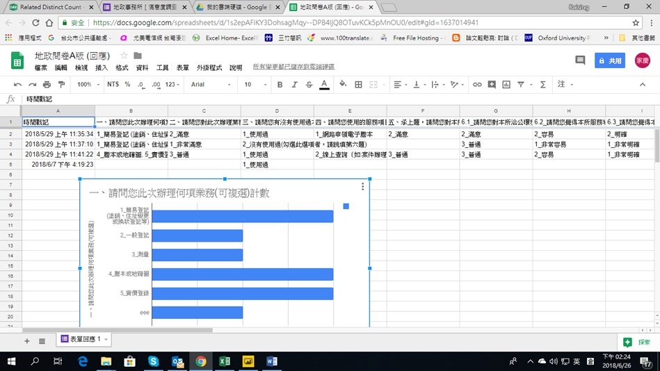Format as NT$ currency
The height and width of the screenshot is (371, 660).
pos(113,85)
